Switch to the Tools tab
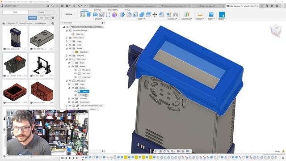The height and width of the screenshot is (161, 286). pos(127,10)
